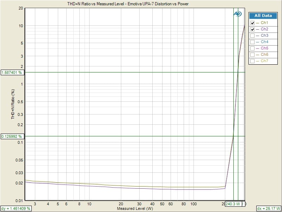Click the Ch2 legend label
This screenshot has height=212, width=282.
264,29
